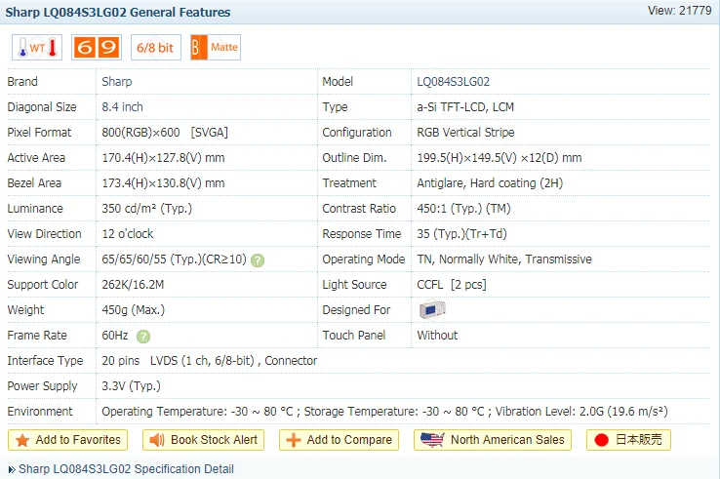Click the Matte surface badge icon

216,47
